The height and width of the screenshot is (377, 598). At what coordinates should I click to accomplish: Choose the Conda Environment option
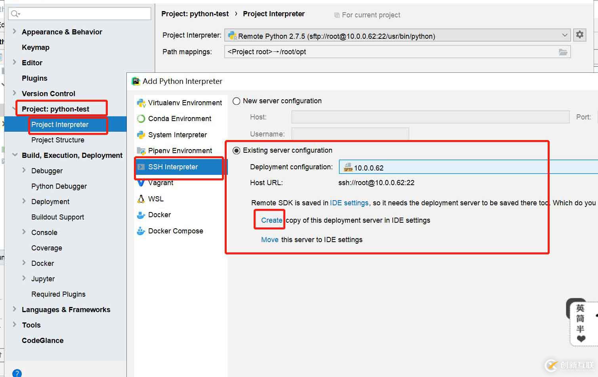180,119
